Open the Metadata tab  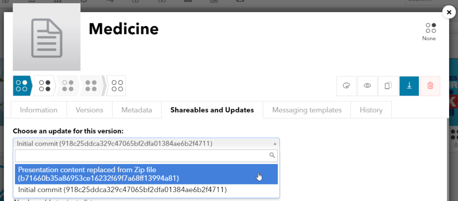[137, 110]
